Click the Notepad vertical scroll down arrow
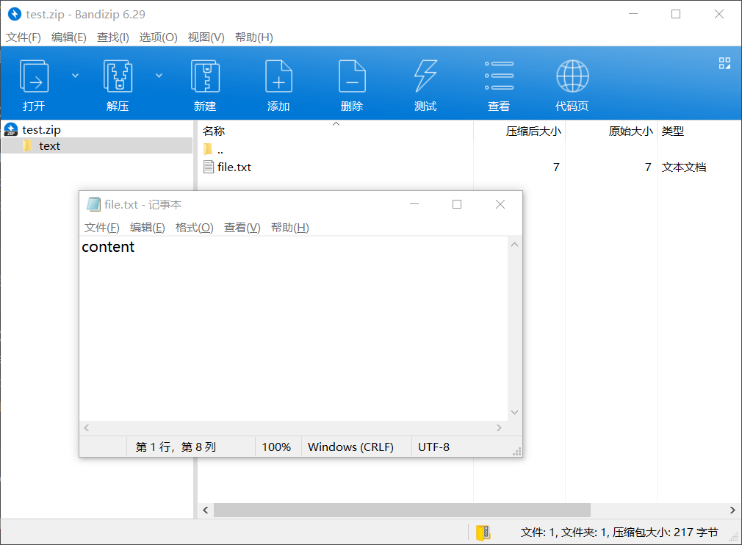Screen dimensions: 742x545 click(x=515, y=413)
